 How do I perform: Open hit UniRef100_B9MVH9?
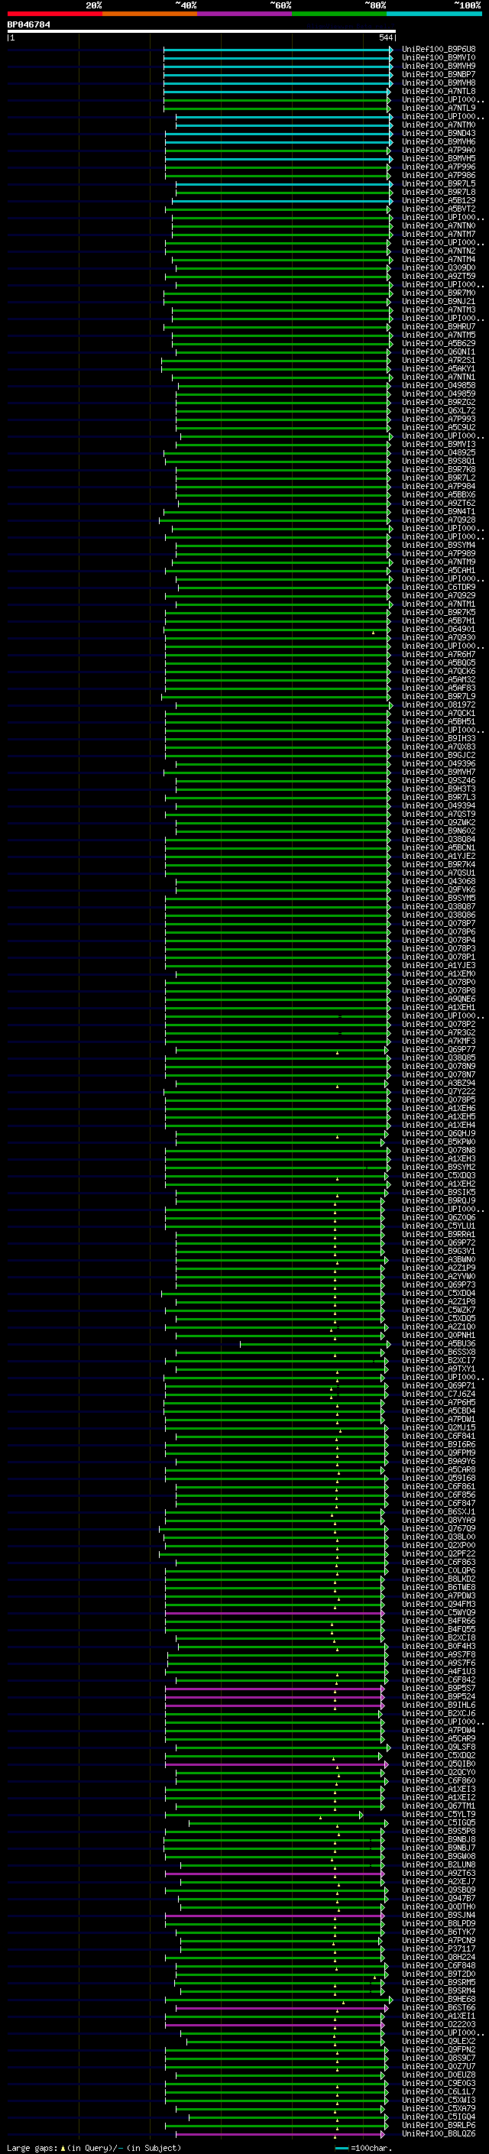click(439, 66)
